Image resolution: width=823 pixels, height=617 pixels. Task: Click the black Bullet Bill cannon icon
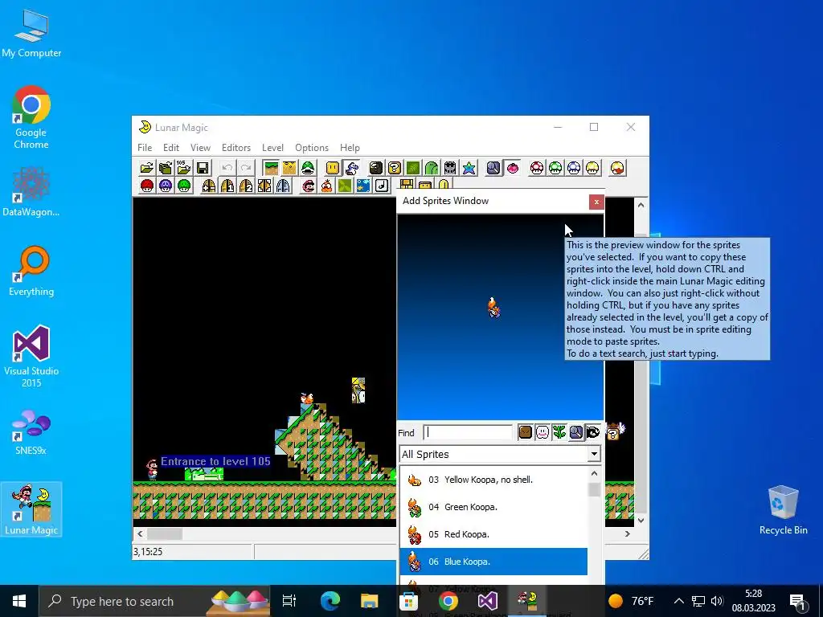pyautogui.click(x=376, y=168)
